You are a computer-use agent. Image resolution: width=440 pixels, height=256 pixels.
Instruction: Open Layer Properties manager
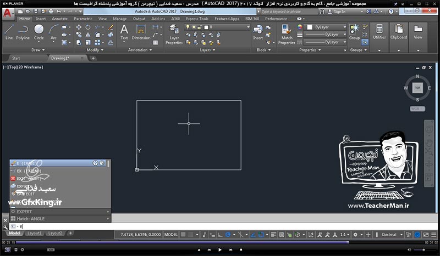coord(174,35)
